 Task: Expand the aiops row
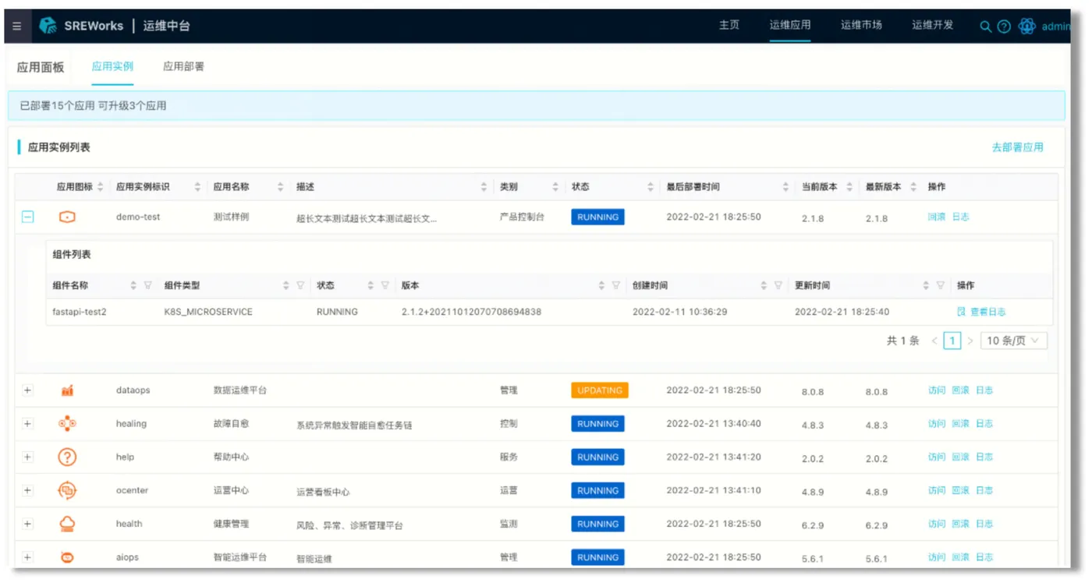(27, 558)
